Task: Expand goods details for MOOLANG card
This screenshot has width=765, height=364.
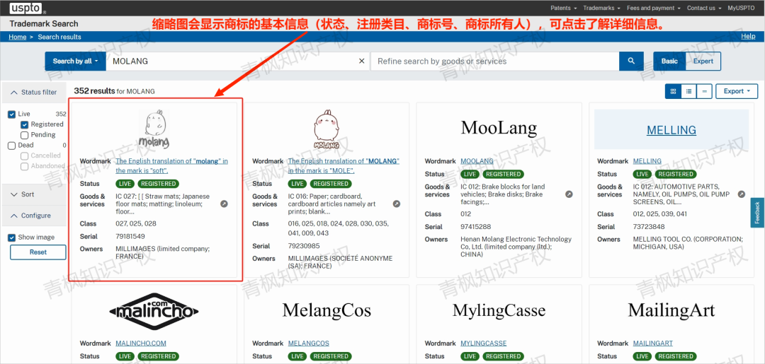Action: (x=569, y=194)
